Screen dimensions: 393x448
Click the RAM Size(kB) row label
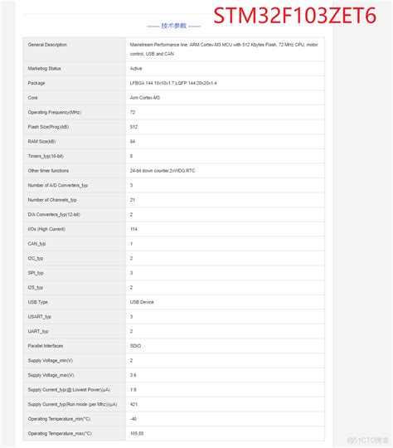(x=41, y=141)
